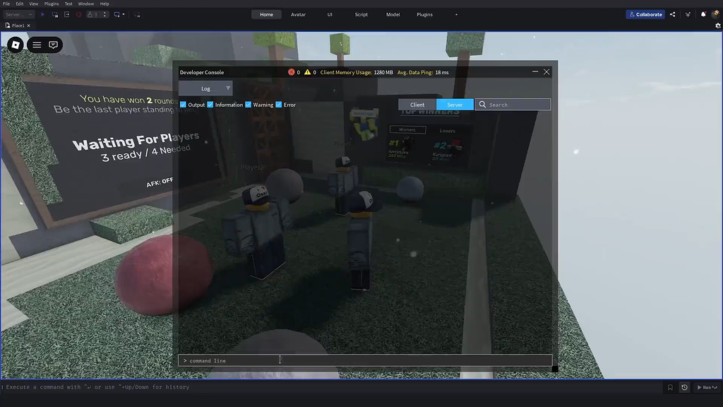Open the Roblox logo menu in viewport
723x407 pixels.
[x=16, y=45]
